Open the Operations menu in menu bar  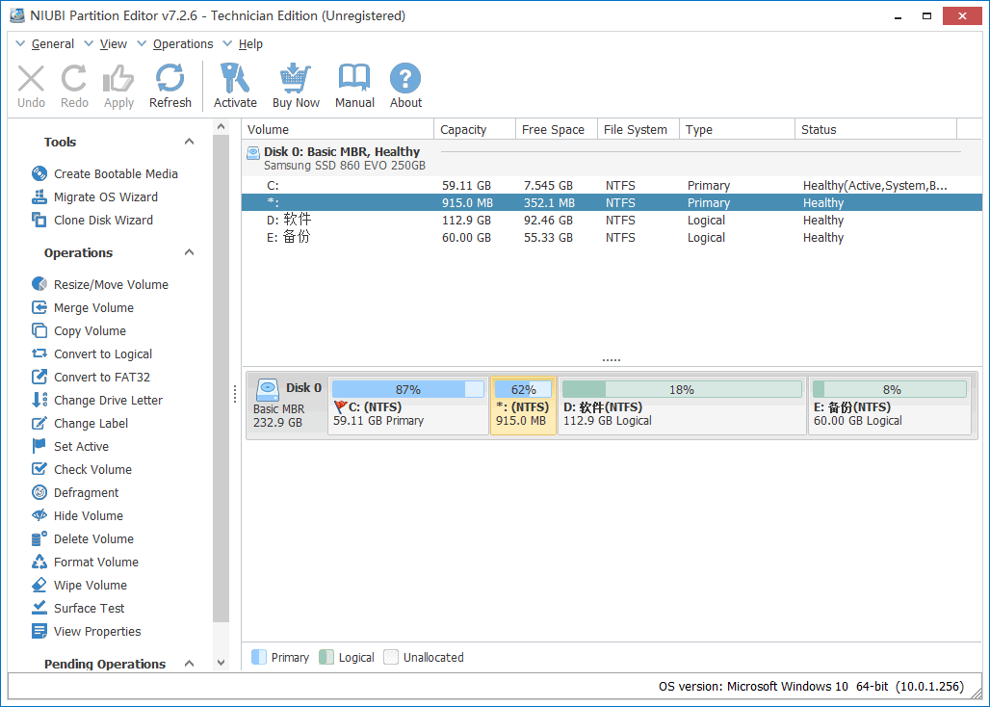tap(182, 44)
